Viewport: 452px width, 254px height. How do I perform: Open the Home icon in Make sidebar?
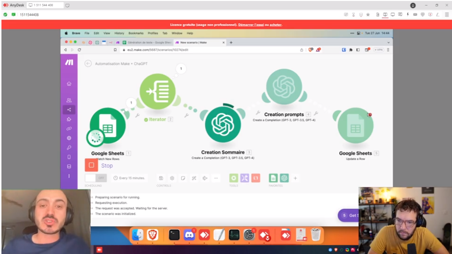[69, 84]
